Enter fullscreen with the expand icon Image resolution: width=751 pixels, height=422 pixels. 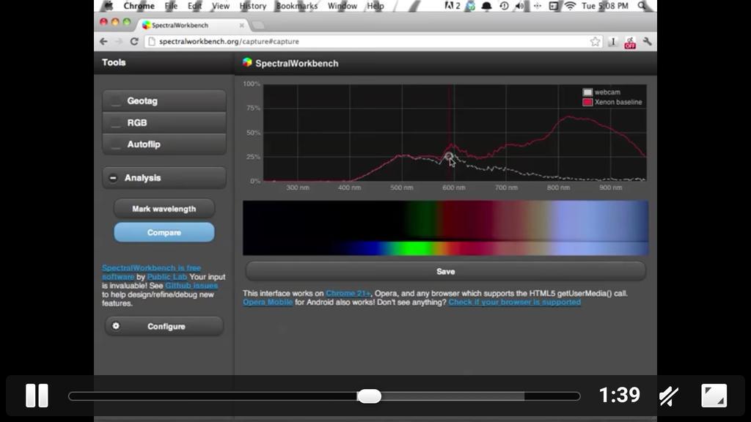[x=714, y=396]
